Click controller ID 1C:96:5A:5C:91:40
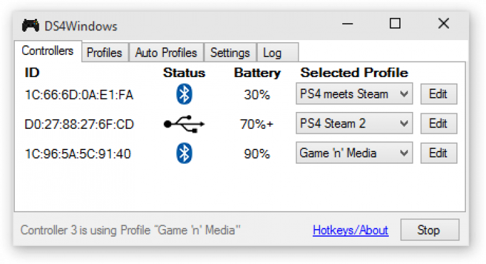 coord(78,154)
